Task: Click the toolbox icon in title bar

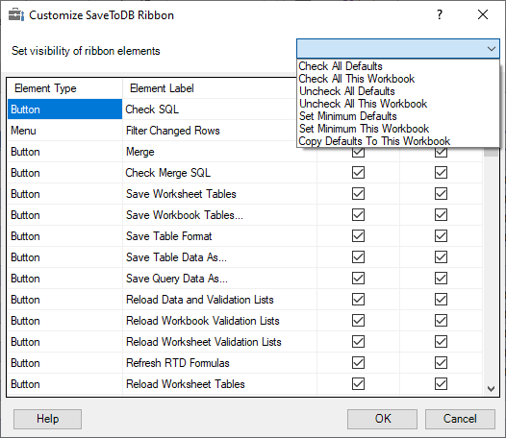Action: [x=16, y=15]
